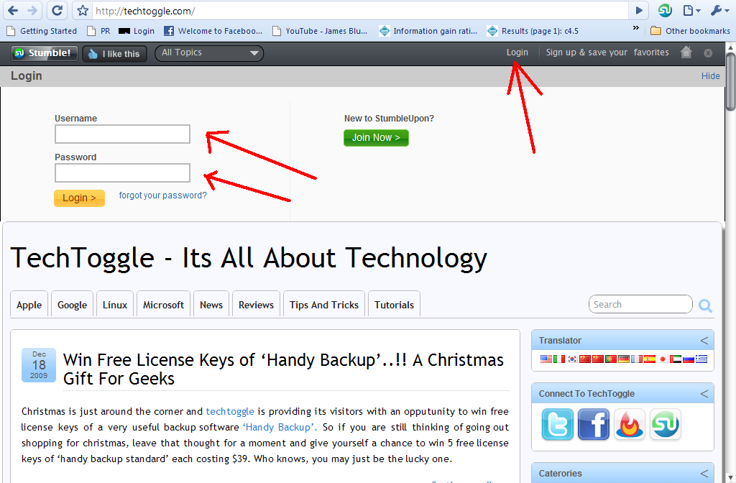Viewport: 736px width, 483px height.
Task: Open the Information gain ratio bookmark
Action: (x=428, y=31)
